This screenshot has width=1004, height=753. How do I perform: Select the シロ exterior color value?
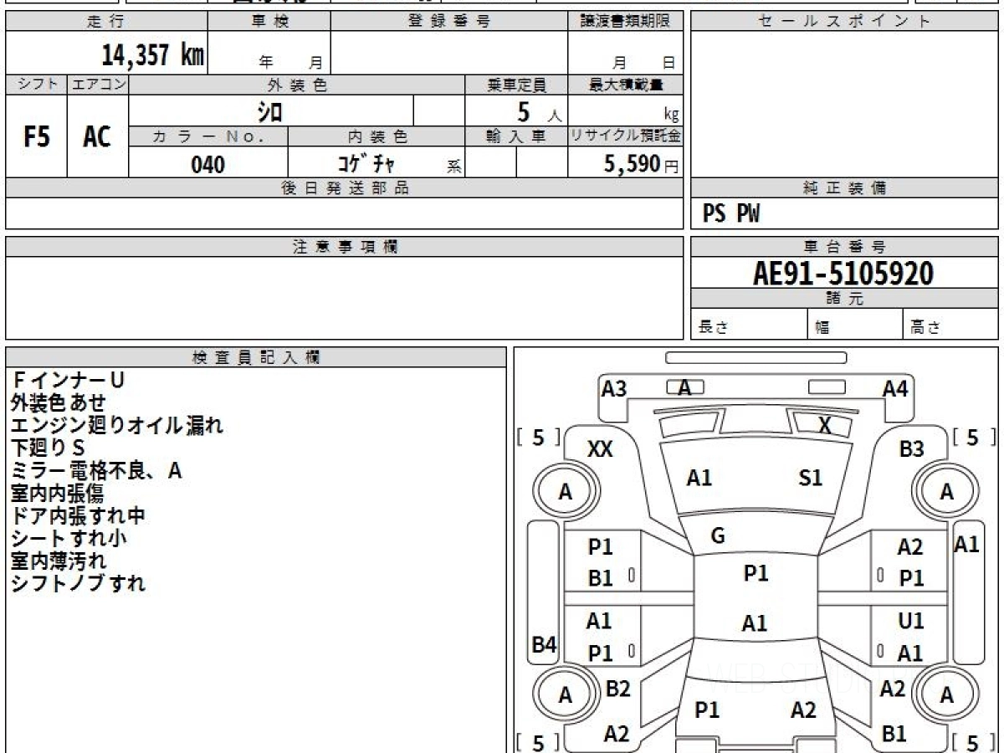tap(270, 110)
